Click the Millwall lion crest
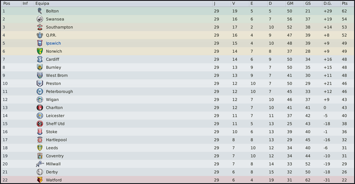355x184 pixels. pyautogui.click(x=39, y=164)
